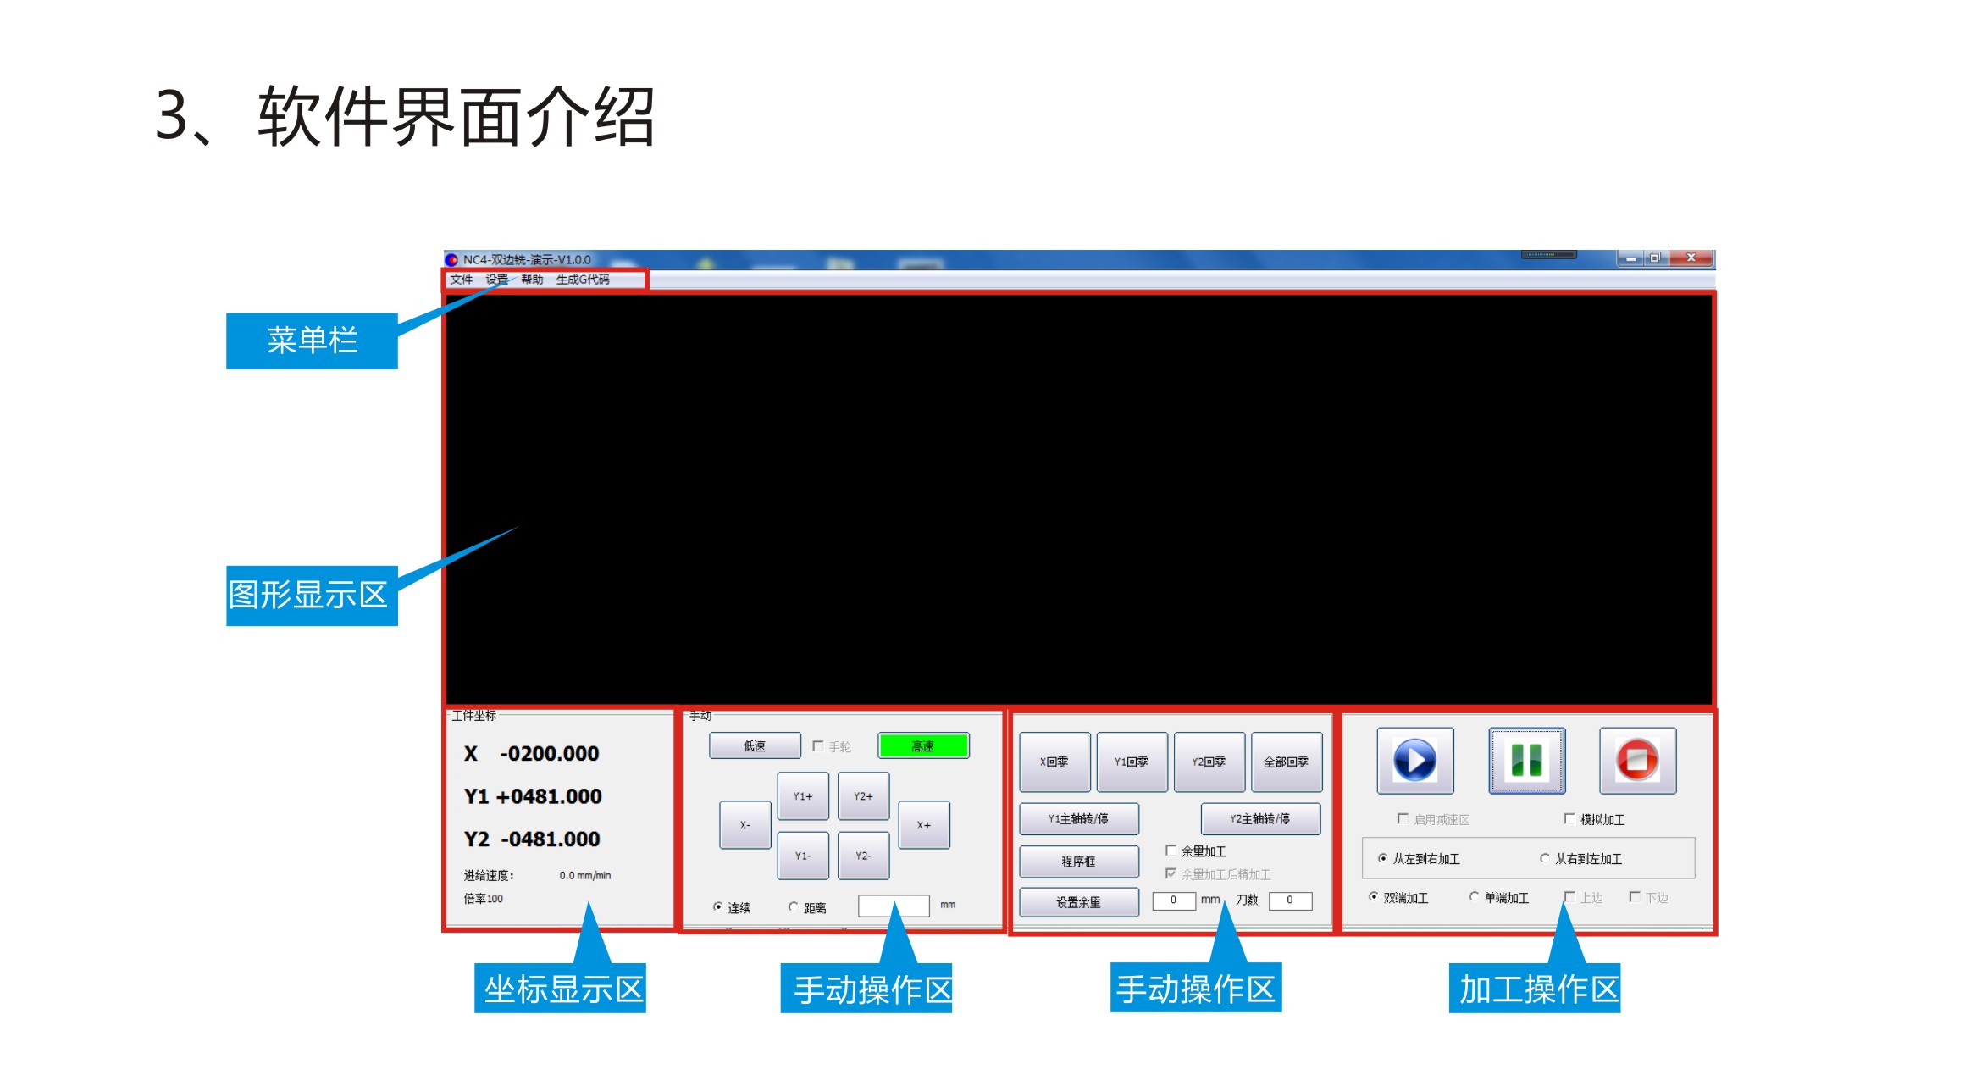Focus the jog distance mm input field
The width and height of the screenshot is (1987, 1086).
point(894,906)
